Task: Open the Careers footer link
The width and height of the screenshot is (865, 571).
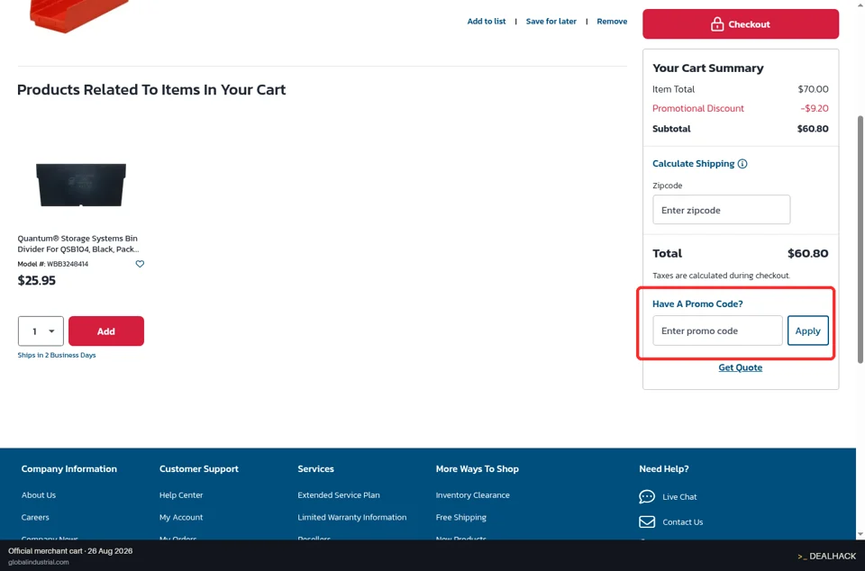Action: point(35,517)
